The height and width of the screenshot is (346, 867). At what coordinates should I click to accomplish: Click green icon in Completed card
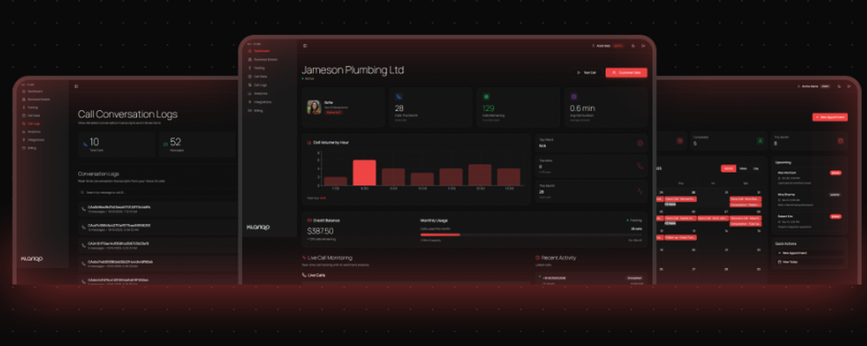pyautogui.click(x=760, y=141)
